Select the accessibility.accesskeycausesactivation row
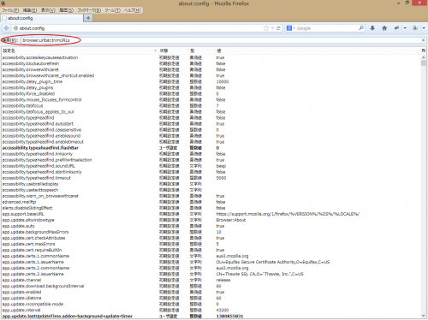The width and height of the screenshot is (428, 320). 211,57
